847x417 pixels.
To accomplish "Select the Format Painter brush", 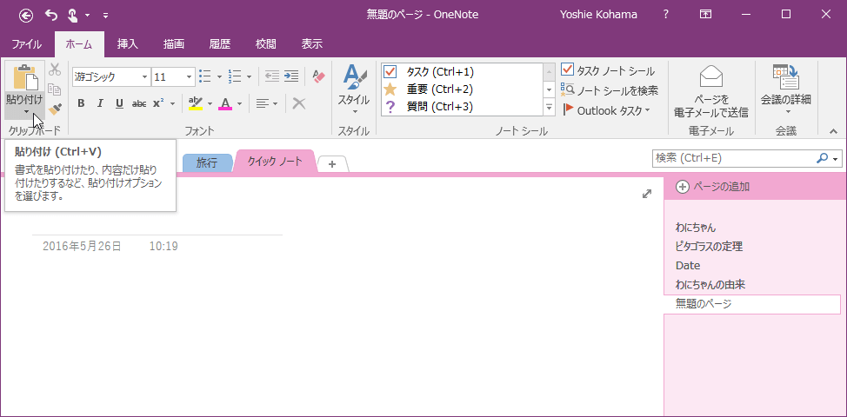I will pos(55,109).
